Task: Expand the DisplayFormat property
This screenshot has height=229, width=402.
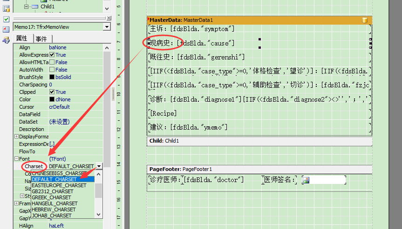Action: [x=16, y=137]
